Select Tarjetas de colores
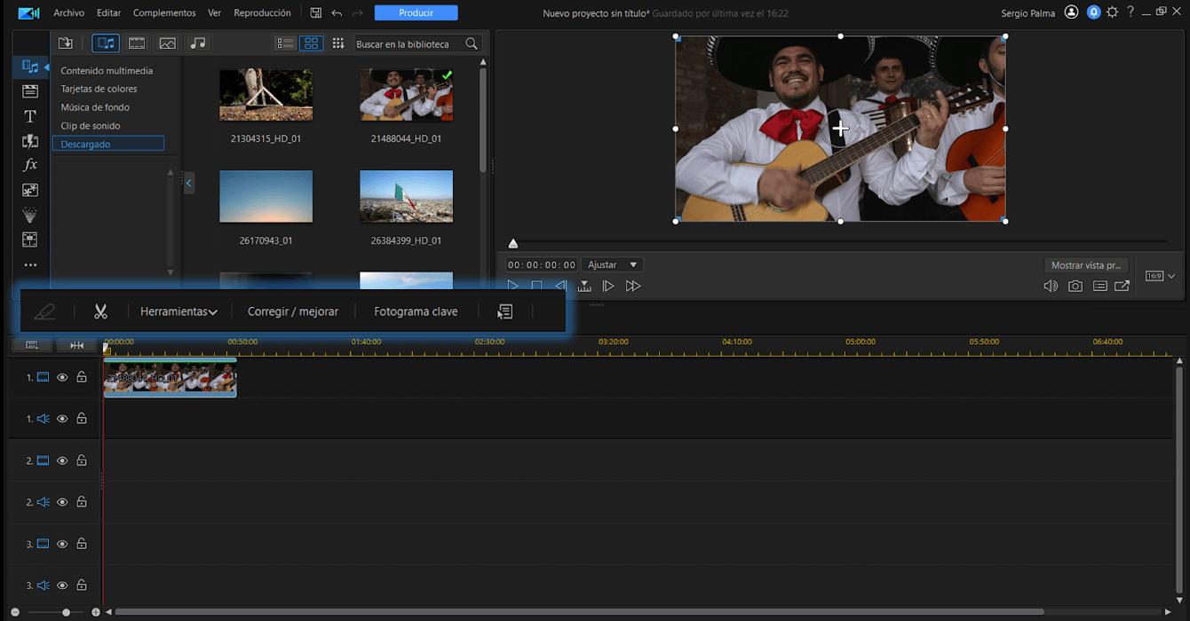The height and width of the screenshot is (621, 1190). [x=99, y=89]
